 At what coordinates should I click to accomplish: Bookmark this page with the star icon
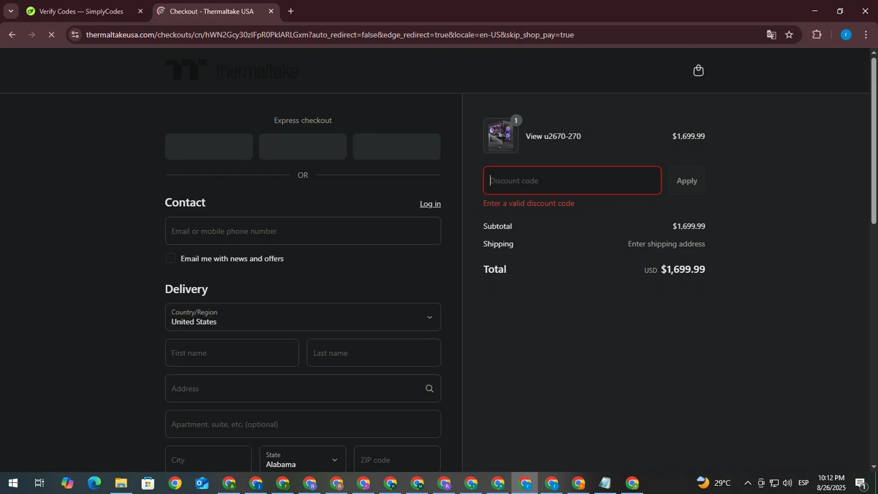click(789, 35)
